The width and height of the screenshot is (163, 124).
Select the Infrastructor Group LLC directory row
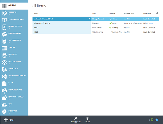point(96,23)
